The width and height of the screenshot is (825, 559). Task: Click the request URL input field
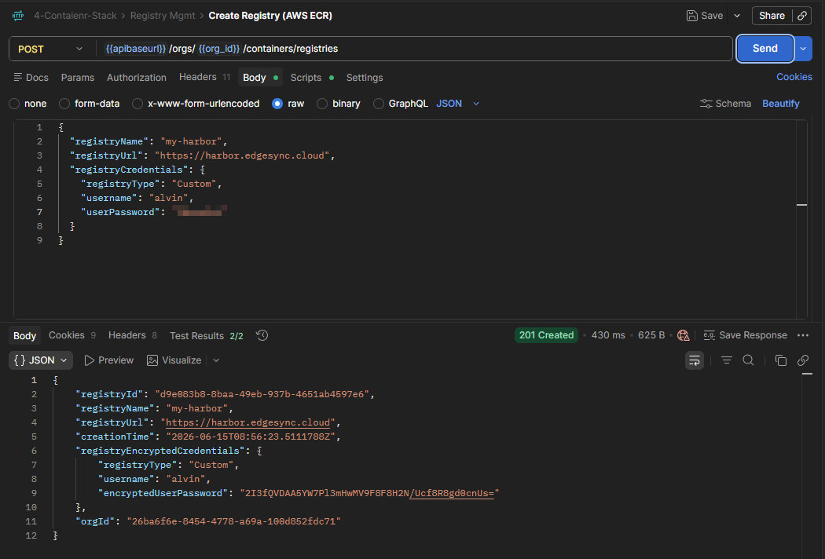[413, 49]
